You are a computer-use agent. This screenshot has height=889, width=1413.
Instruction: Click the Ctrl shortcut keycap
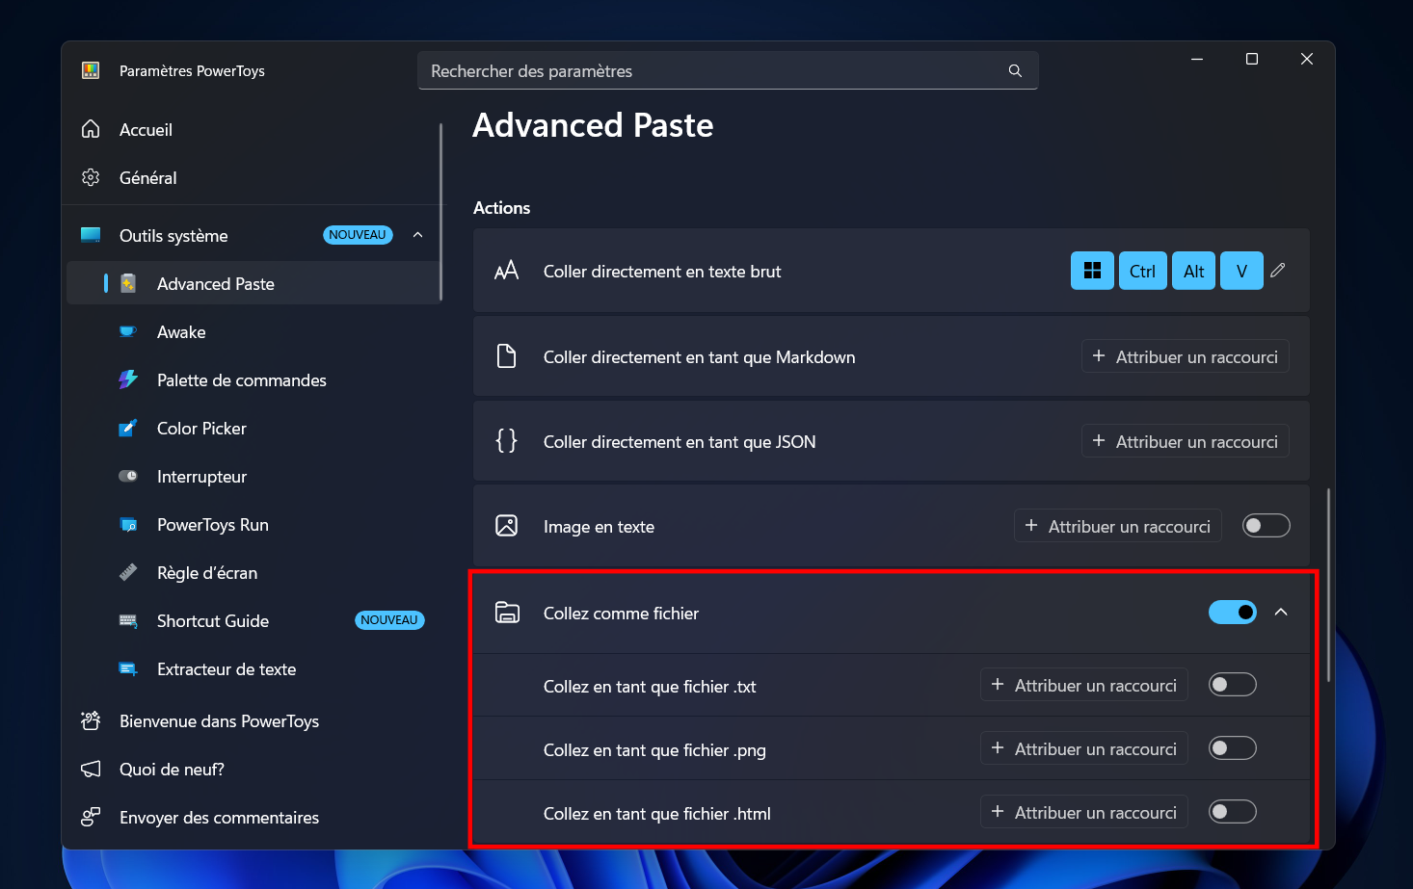click(x=1143, y=271)
